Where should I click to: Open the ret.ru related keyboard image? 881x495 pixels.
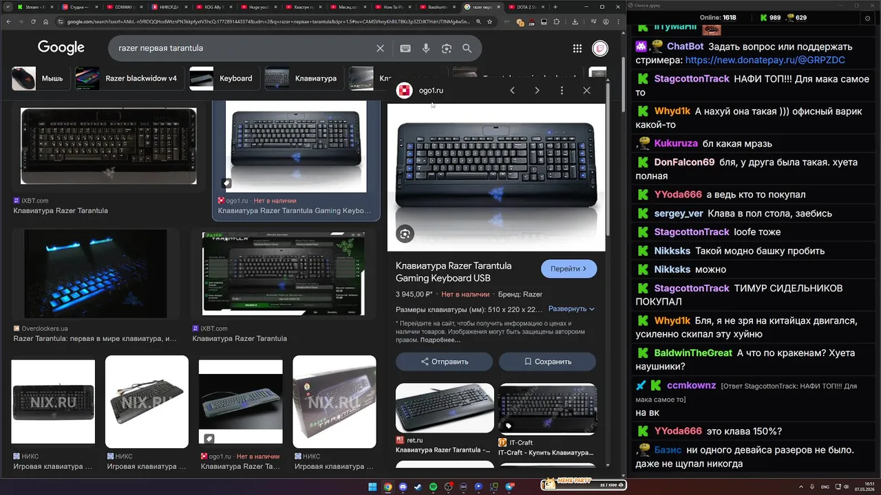pyautogui.click(x=445, y=408)
